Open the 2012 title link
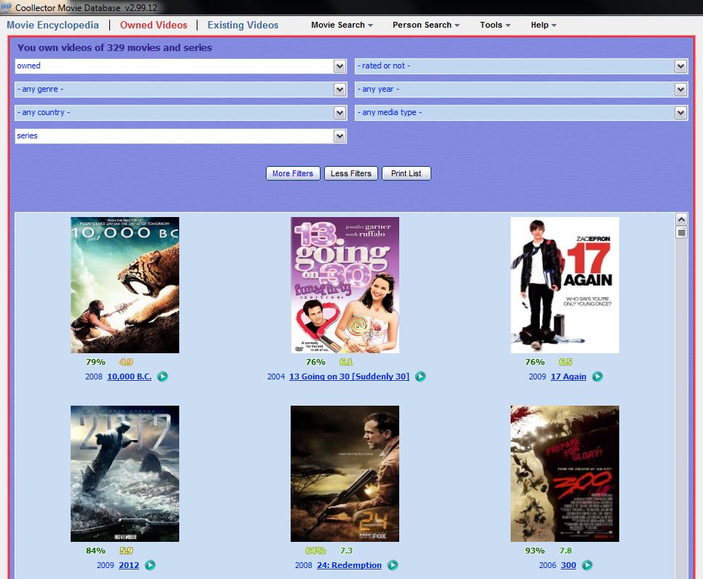 [x=129, y=565]
